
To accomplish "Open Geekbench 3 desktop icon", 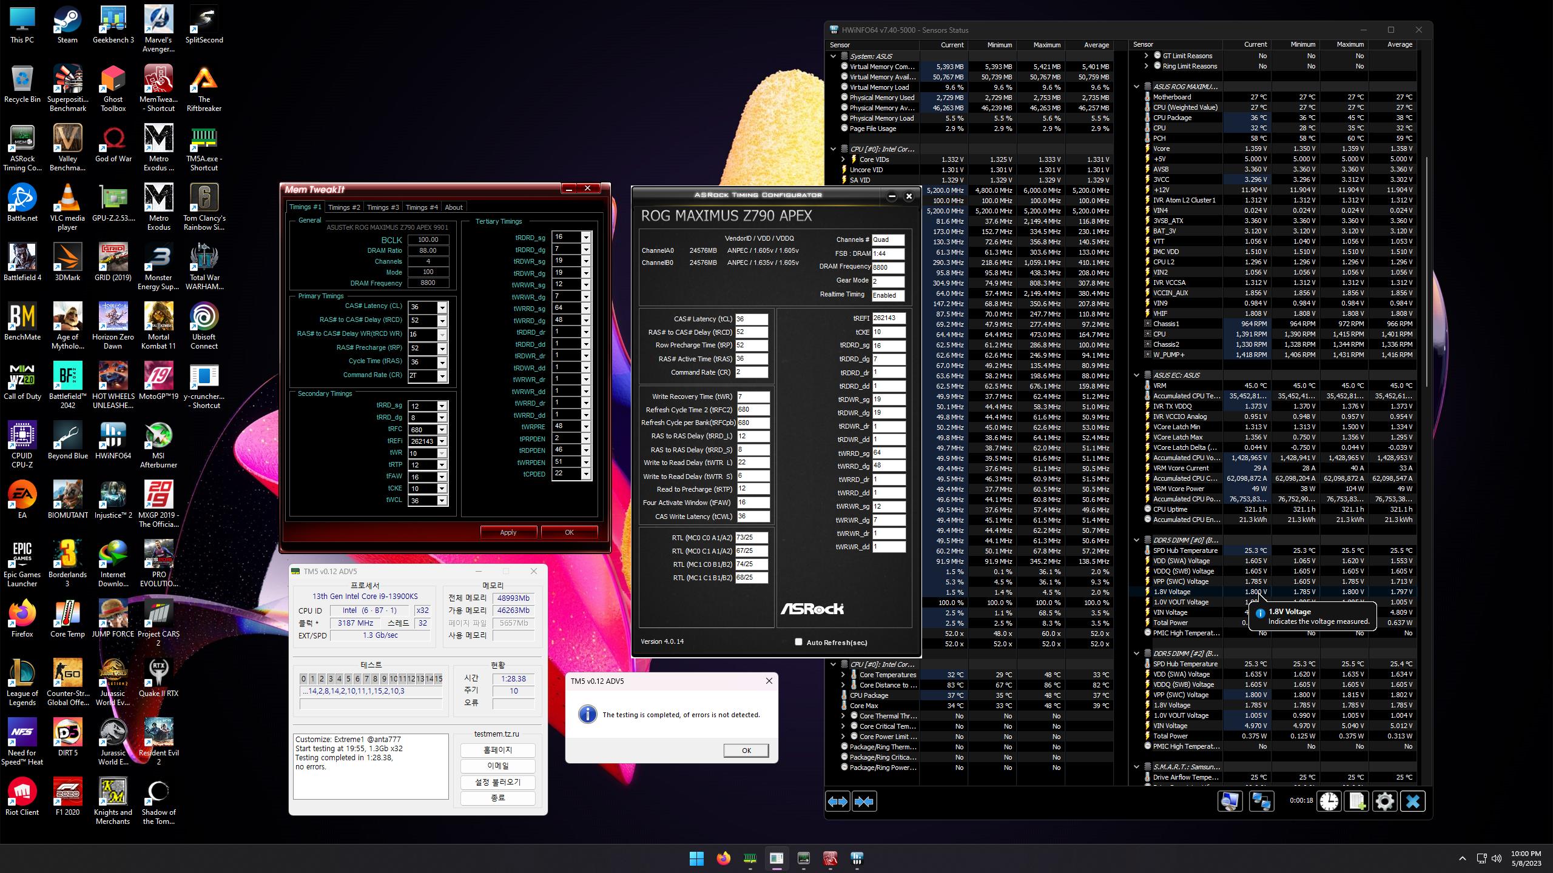I will [x=113, y=25].
